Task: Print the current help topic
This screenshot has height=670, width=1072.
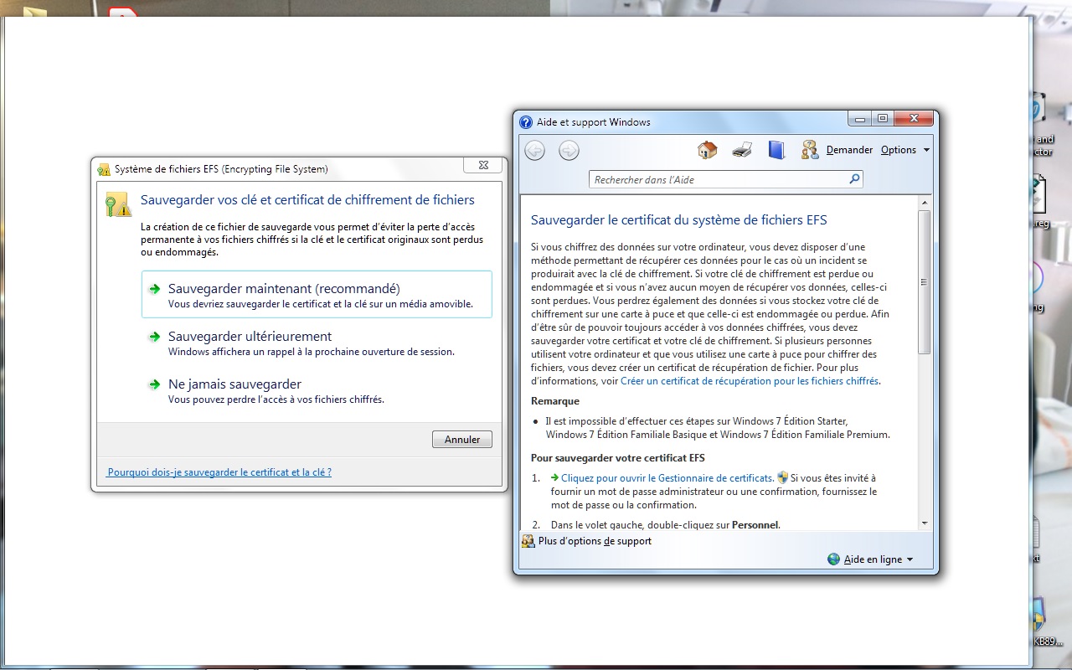Action: (x=742, y=150)
